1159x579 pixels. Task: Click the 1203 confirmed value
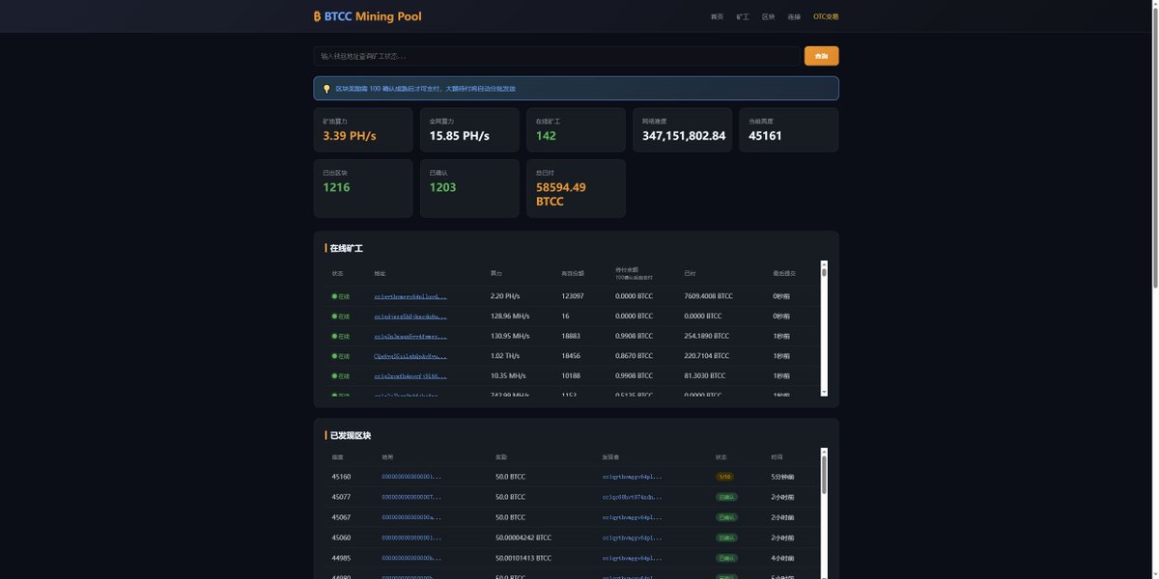tap(442, 187)
